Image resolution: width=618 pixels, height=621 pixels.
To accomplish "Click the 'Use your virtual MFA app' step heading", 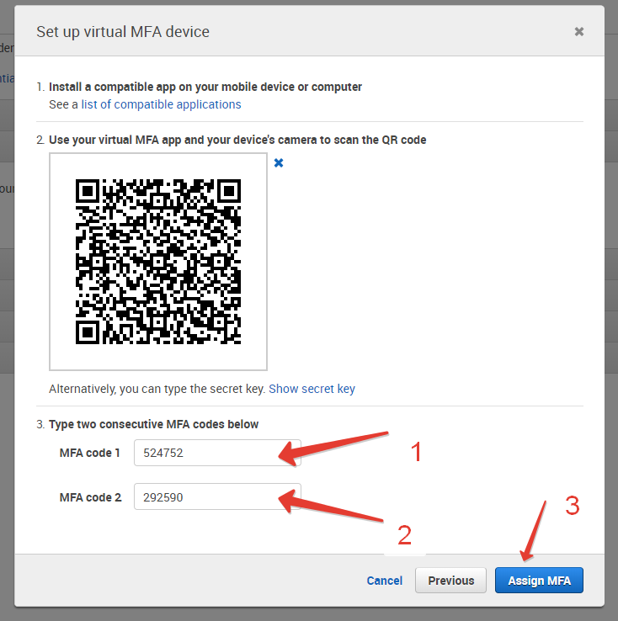I will pyautogui.click(x=237, y=140).
